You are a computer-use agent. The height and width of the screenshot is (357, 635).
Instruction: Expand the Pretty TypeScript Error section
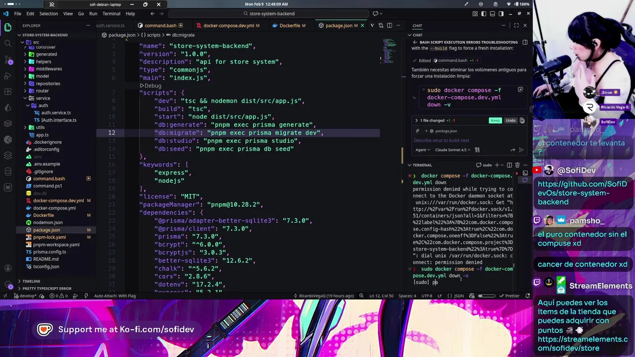coord(47,289)
